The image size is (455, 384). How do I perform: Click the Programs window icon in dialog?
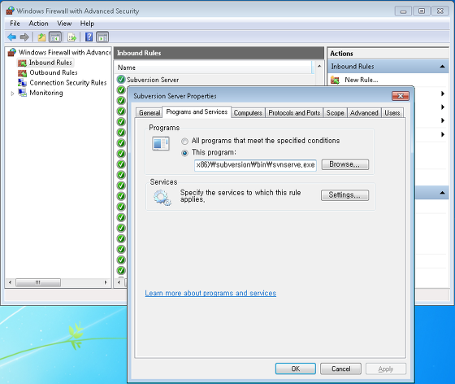click(x=161, y=143)
